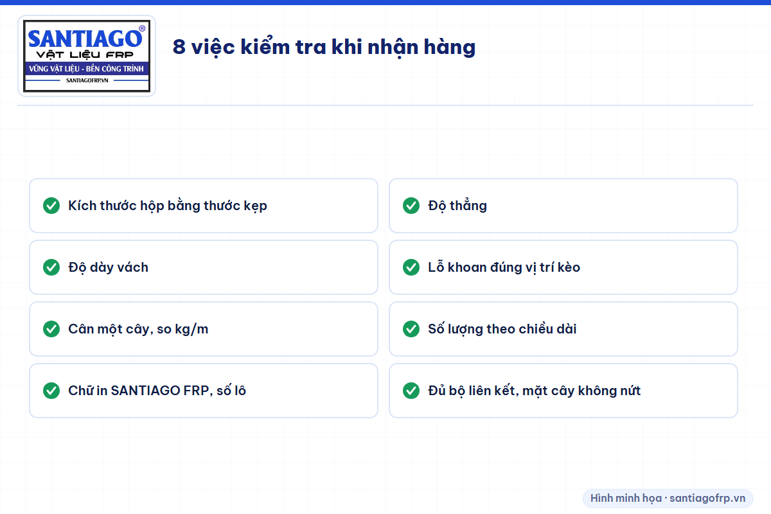
Task: Select the text "Độ dày vách"
Action: pos(108,267)
